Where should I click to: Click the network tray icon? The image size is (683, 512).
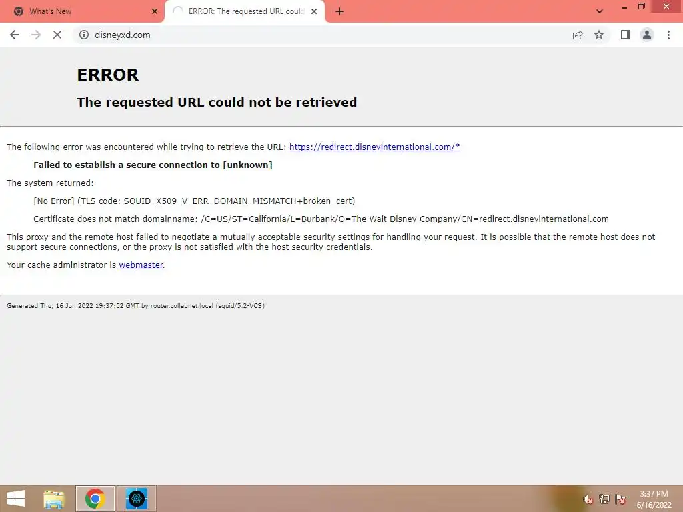coord(604,499)
